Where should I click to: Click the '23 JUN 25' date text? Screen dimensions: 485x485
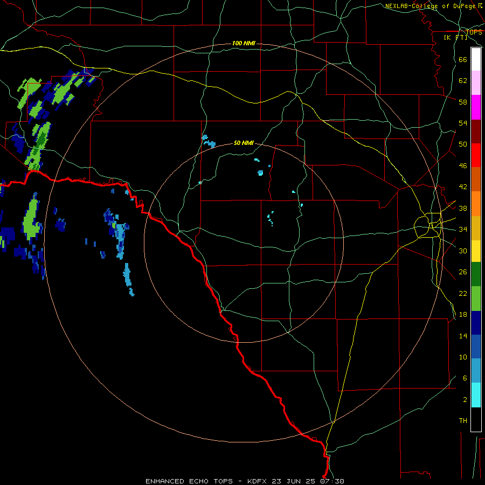(293, 481)
